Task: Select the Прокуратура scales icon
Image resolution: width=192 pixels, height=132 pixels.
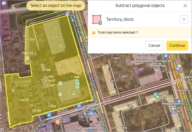Action: 158,71
